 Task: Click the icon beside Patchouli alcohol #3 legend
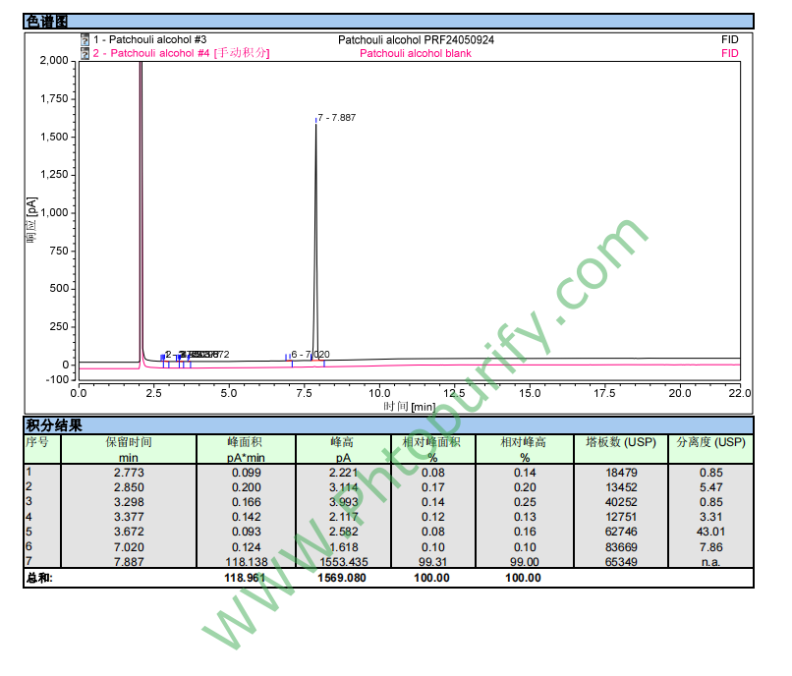point(85,39)
